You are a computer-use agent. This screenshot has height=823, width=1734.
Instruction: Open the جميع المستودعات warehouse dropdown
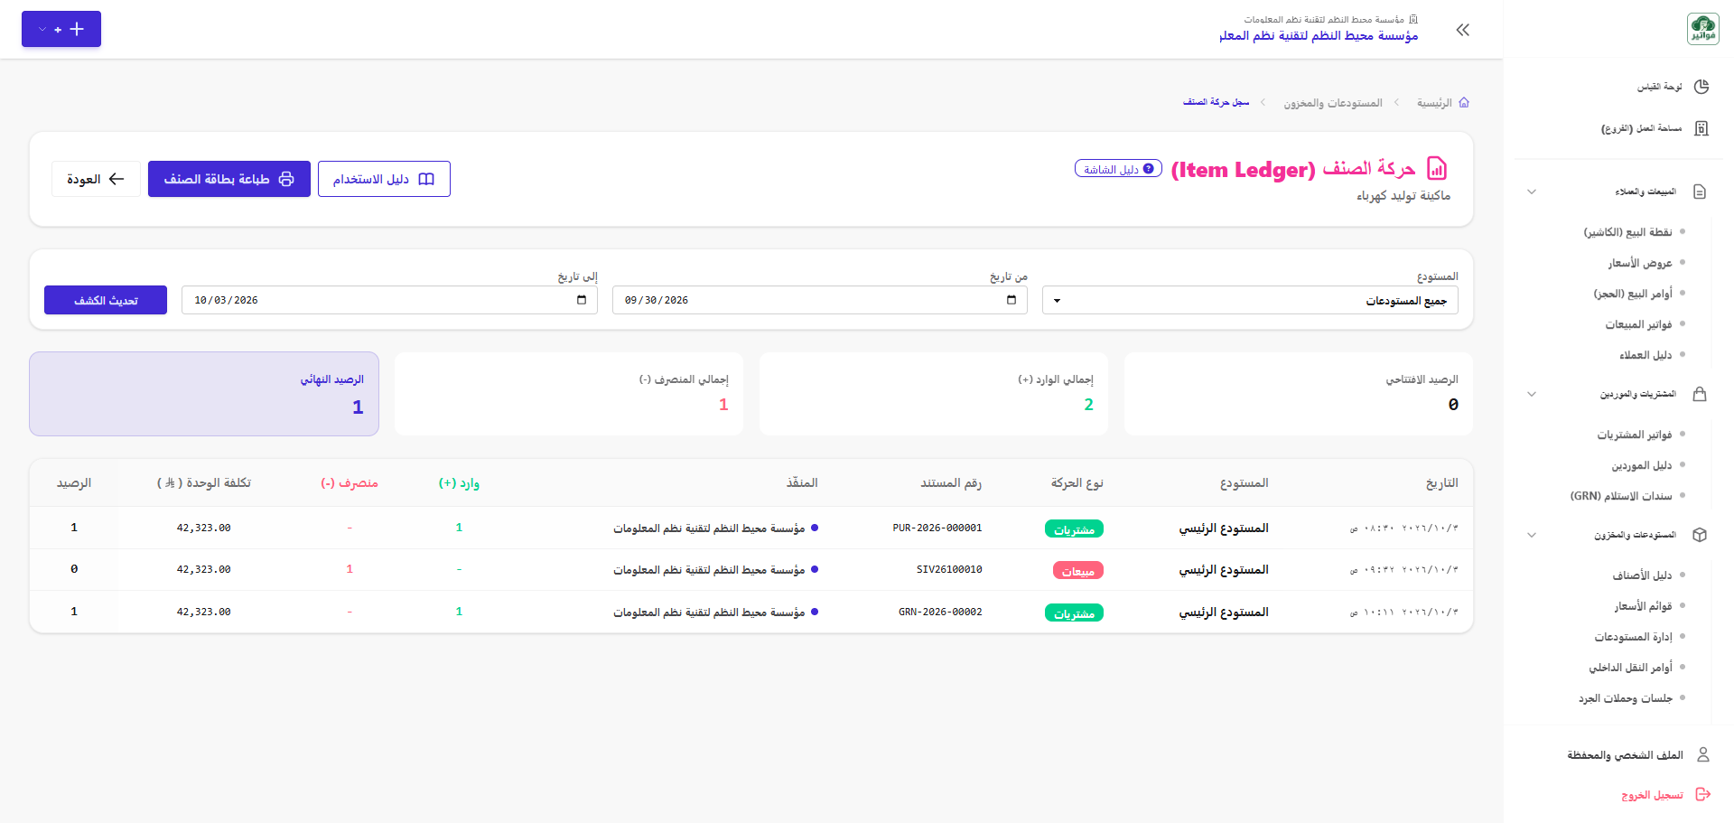coord(1250,300)
